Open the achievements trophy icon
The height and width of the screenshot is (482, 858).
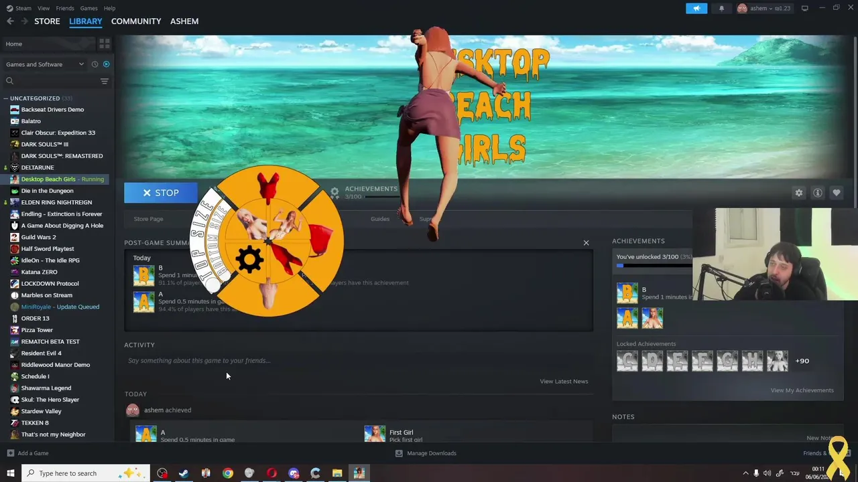click(334, 193)
